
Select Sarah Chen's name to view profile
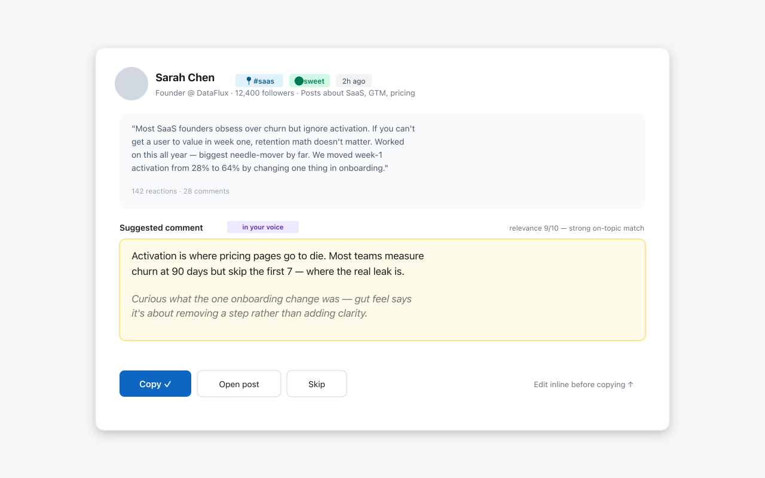[185, 77]
